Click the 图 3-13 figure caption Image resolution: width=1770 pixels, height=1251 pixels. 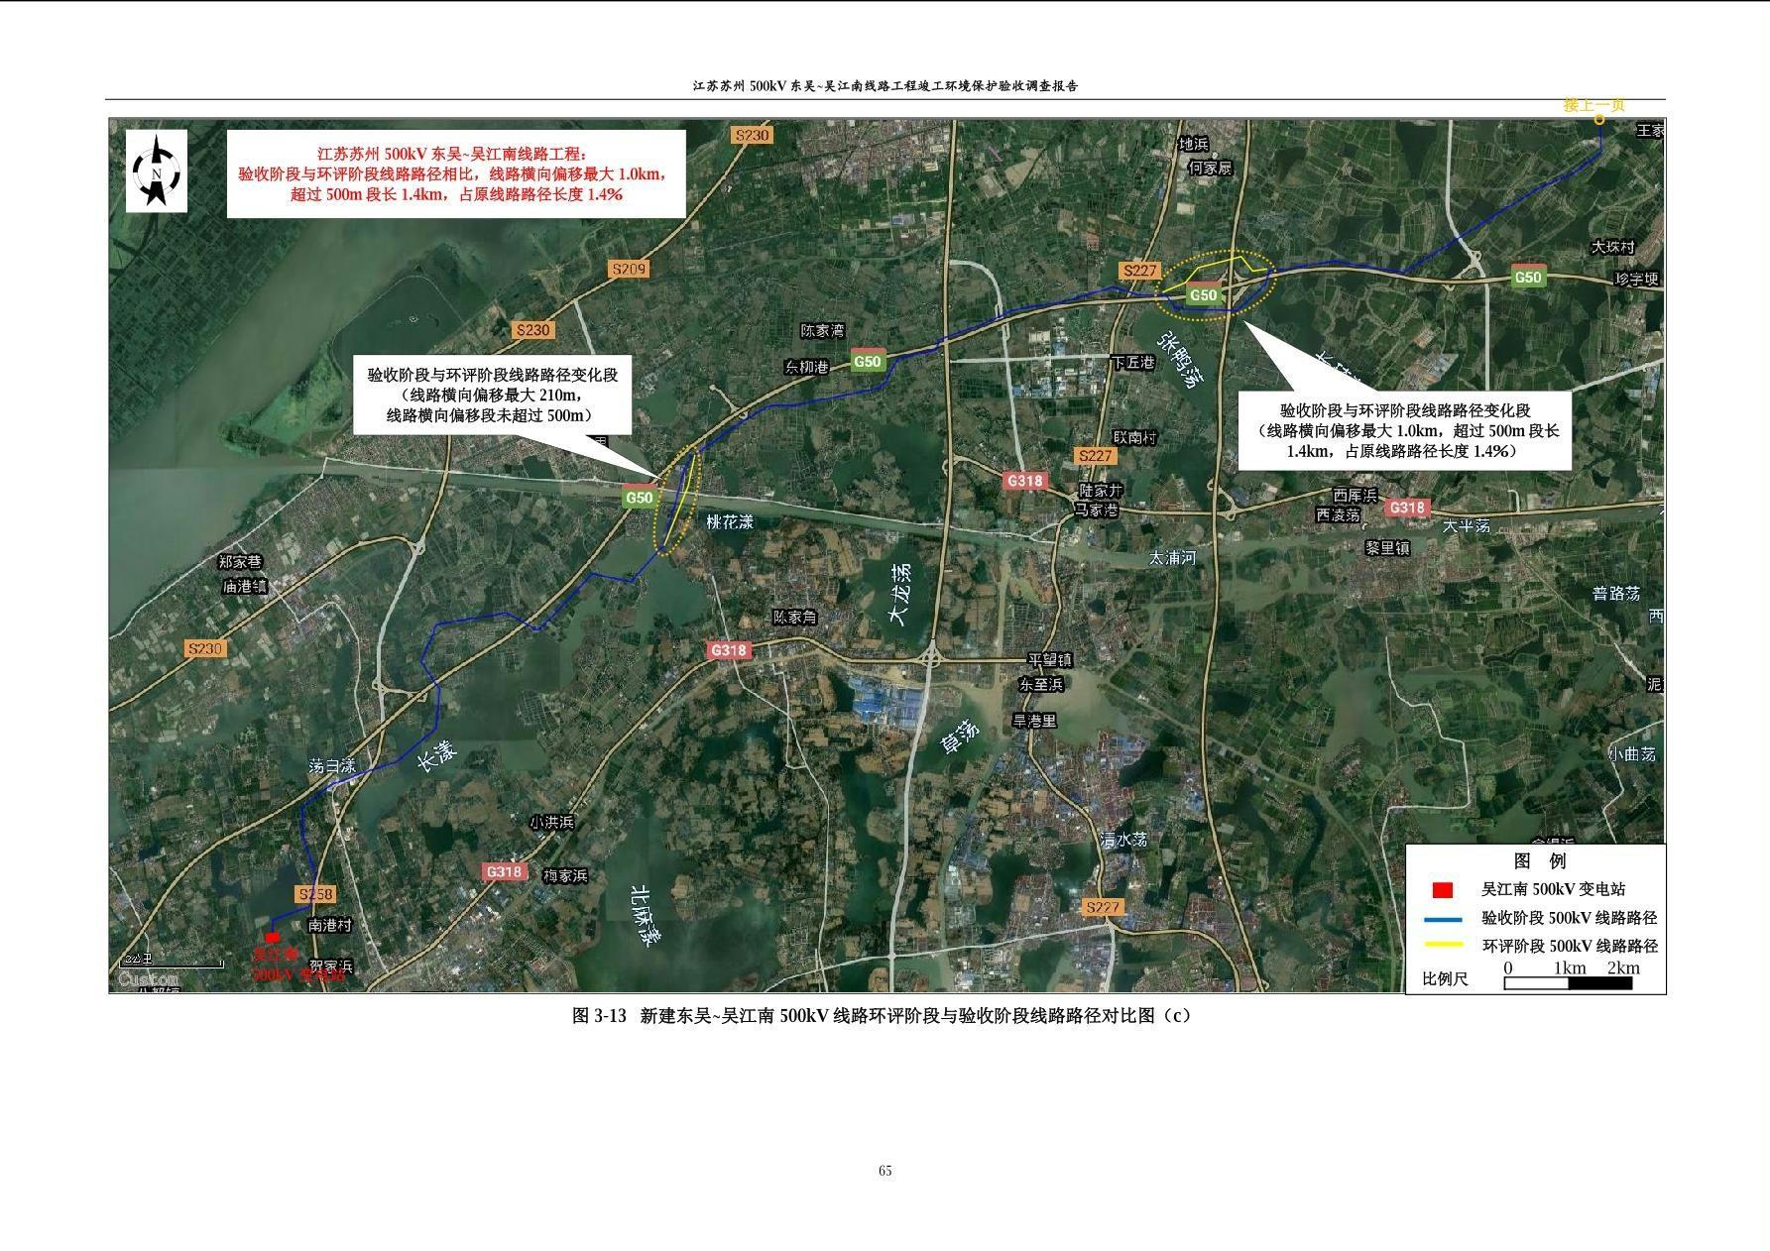[x=883, y=1015]
